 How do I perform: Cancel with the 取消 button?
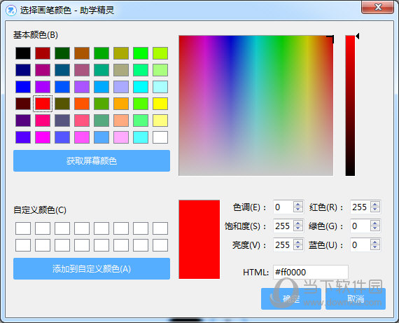point(356,298)
